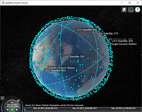The height and width of the screenshot is (112, 142).
Task: Click the 50x speed multiplier readout
Action: pos(12,102)
